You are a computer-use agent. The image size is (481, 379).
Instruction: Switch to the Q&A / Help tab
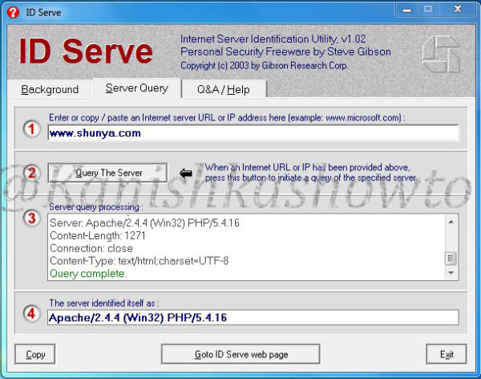pyautogui.click(x=224, y=89)
